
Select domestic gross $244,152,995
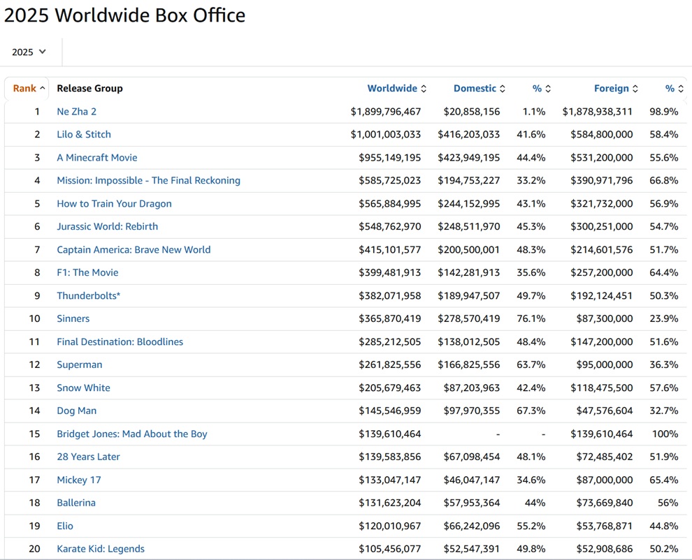coord(469,204)
